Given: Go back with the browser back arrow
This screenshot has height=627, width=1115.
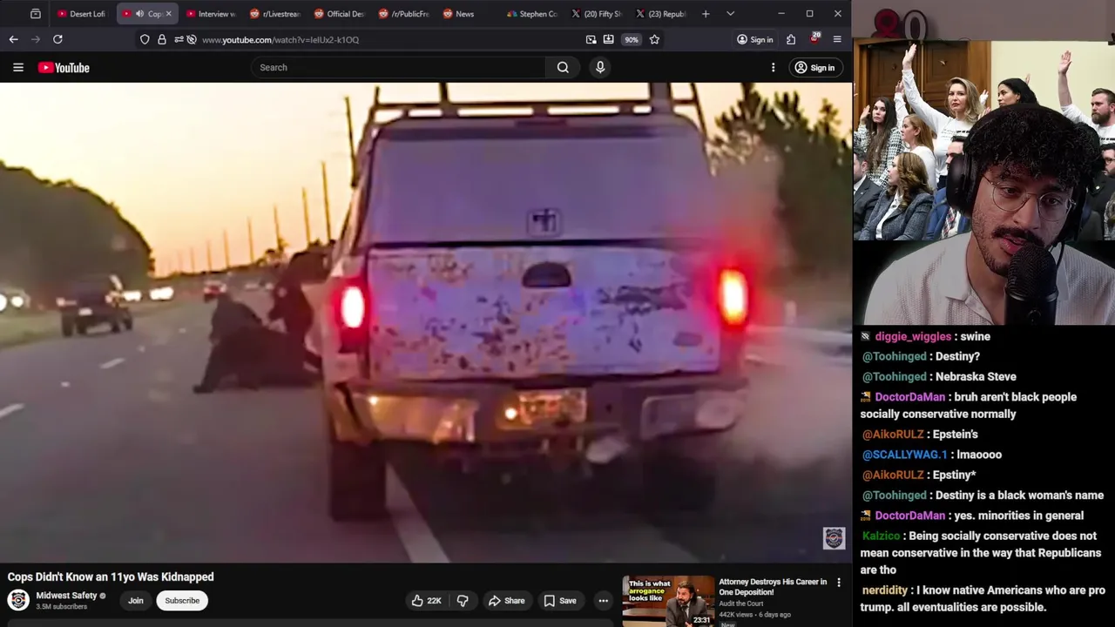Looking at the screenshot, I should (x=13, y=39).
